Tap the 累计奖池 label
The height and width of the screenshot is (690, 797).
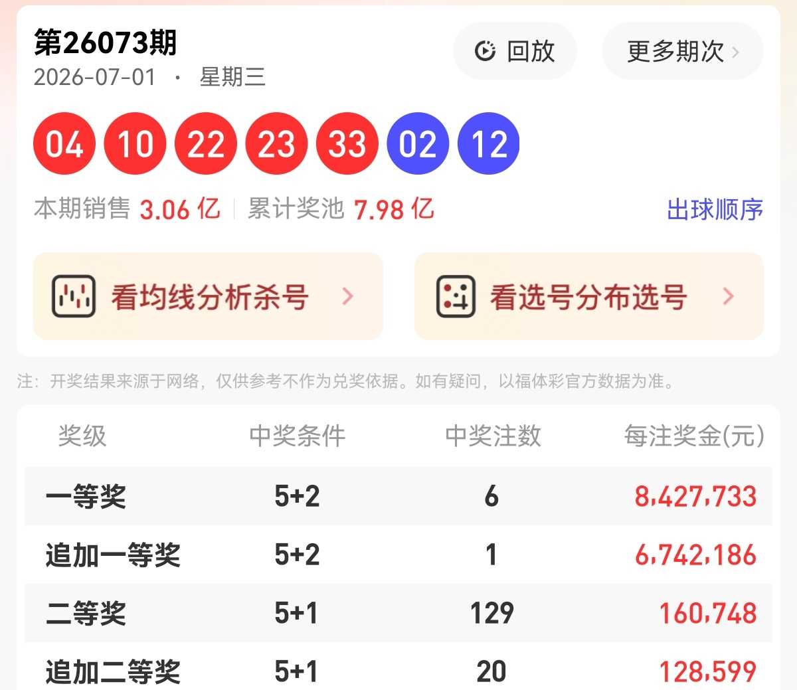pyautogui.click(x=296, y=209)
